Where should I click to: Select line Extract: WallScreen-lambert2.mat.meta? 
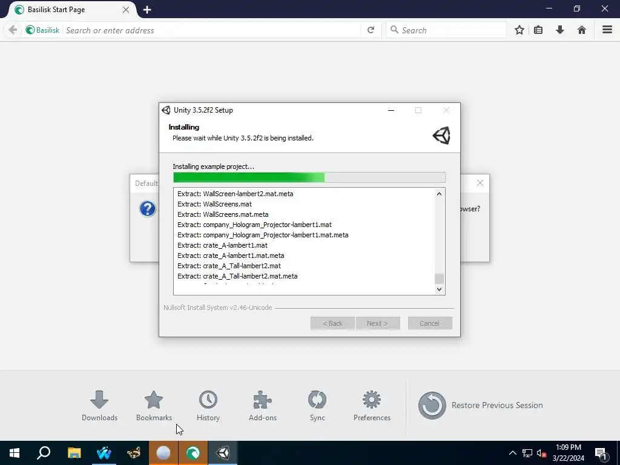(236, 194)
